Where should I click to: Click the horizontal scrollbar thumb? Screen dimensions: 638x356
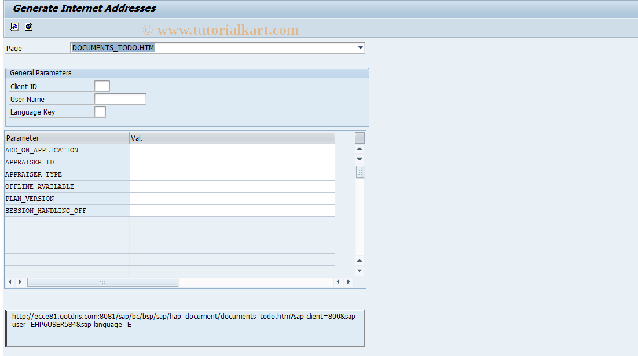(102, 282)
